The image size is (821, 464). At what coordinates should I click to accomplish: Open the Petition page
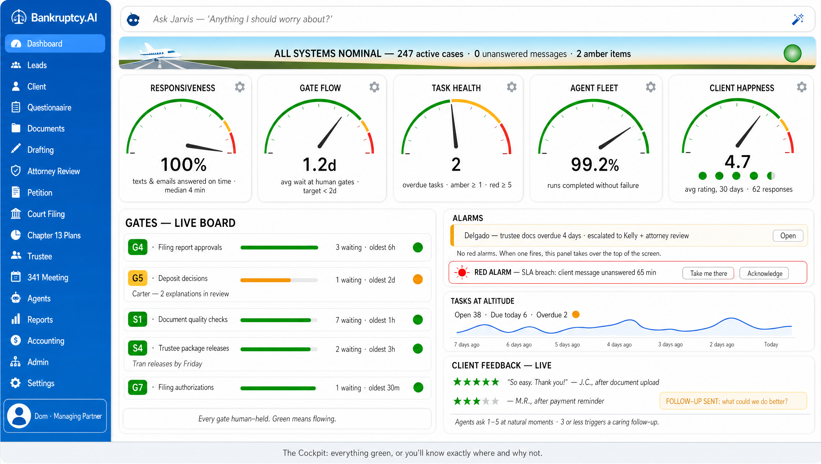[x=55, y=193]
